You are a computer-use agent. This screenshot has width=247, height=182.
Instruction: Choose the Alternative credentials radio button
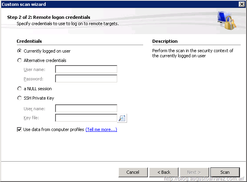[x=20, y=60]
